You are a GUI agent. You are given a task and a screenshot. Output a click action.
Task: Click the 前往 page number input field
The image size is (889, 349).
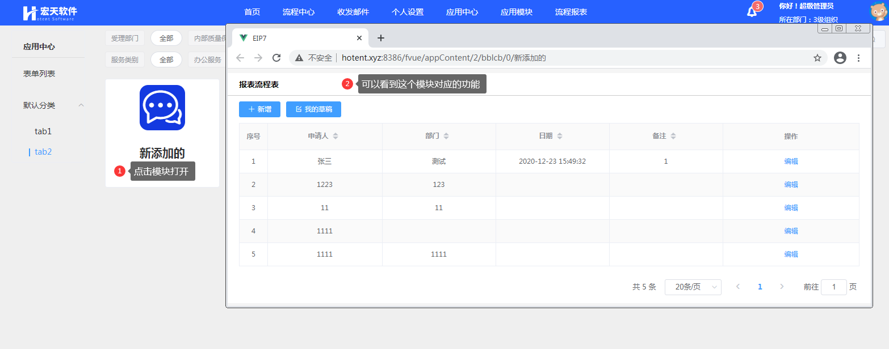(x=833, y=287)
